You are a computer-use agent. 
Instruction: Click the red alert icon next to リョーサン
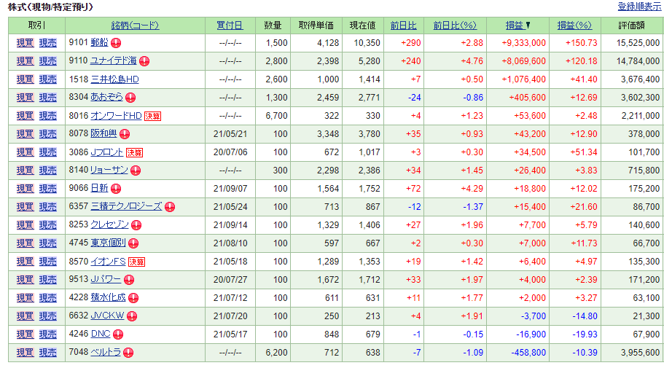point(136,171)
